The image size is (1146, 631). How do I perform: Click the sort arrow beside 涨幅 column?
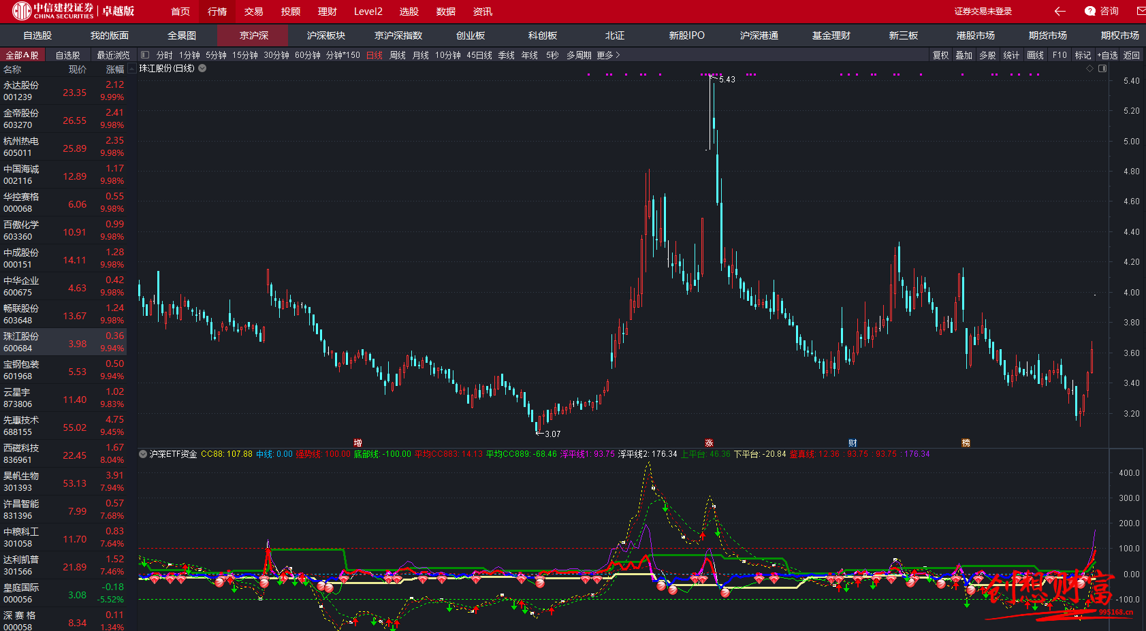tap(132, 69)
